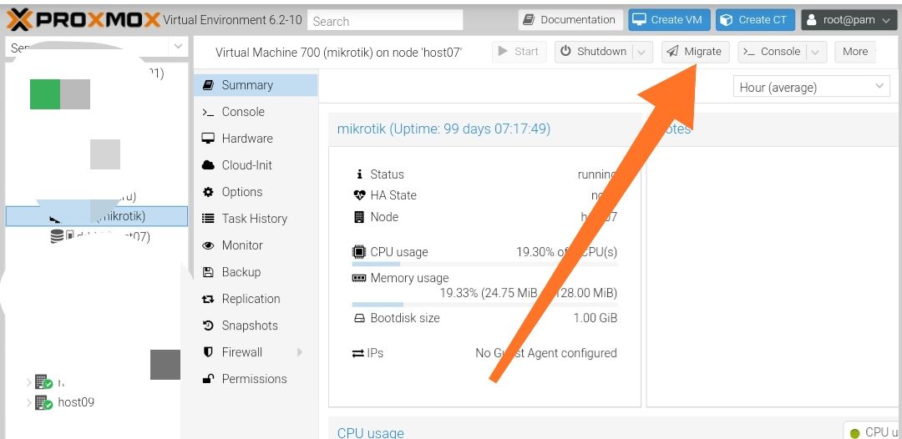The height and width of the screenshot is (439, 902).
Task: Click the CPU usage progress bar
Action: (484, 264)
